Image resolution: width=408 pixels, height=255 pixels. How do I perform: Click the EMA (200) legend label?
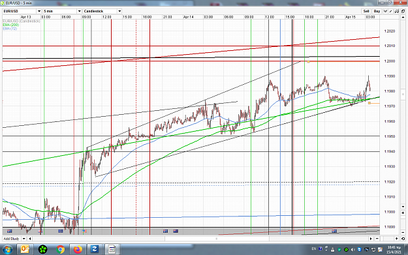tap(11, 25)
